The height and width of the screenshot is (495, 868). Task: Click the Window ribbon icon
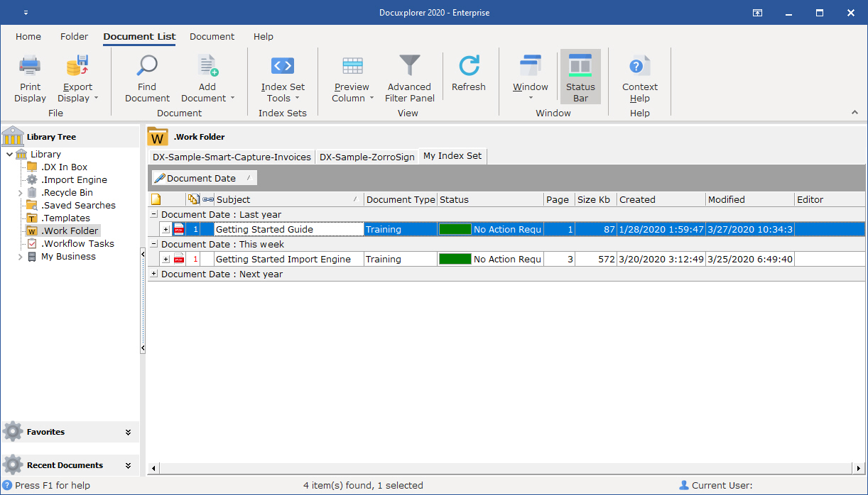(x=531, y=66)
